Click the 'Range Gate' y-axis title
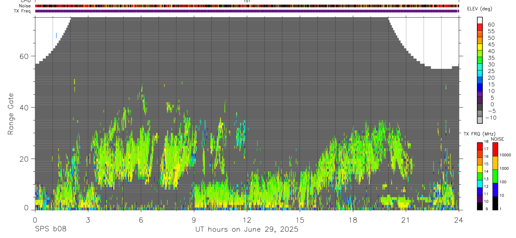 tap(11, 114)
